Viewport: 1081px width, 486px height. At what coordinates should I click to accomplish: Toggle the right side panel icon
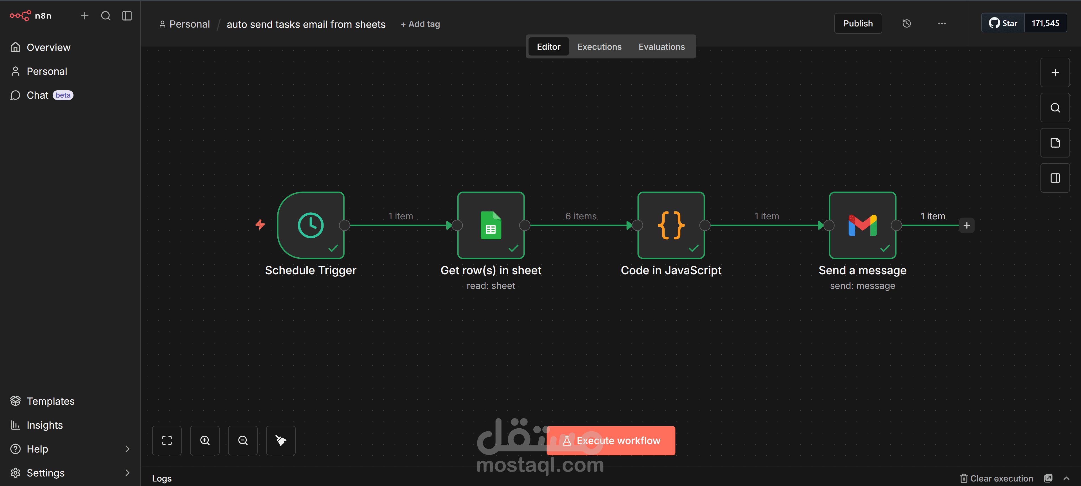pyautogui.click(x=1055, y=178)
